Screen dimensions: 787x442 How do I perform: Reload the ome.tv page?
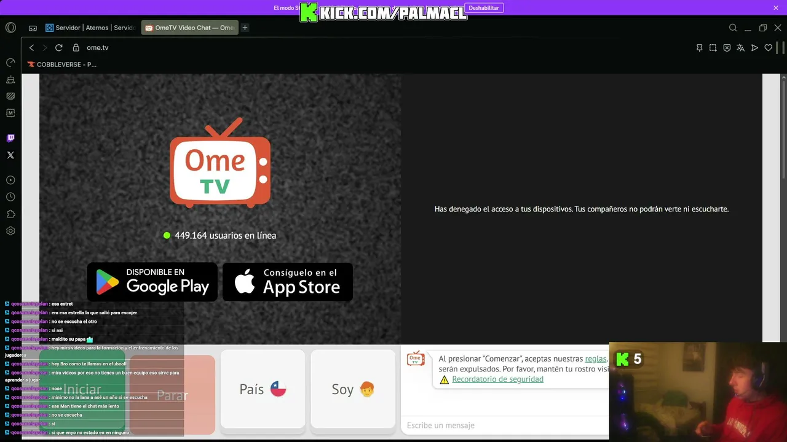[59, 48]
